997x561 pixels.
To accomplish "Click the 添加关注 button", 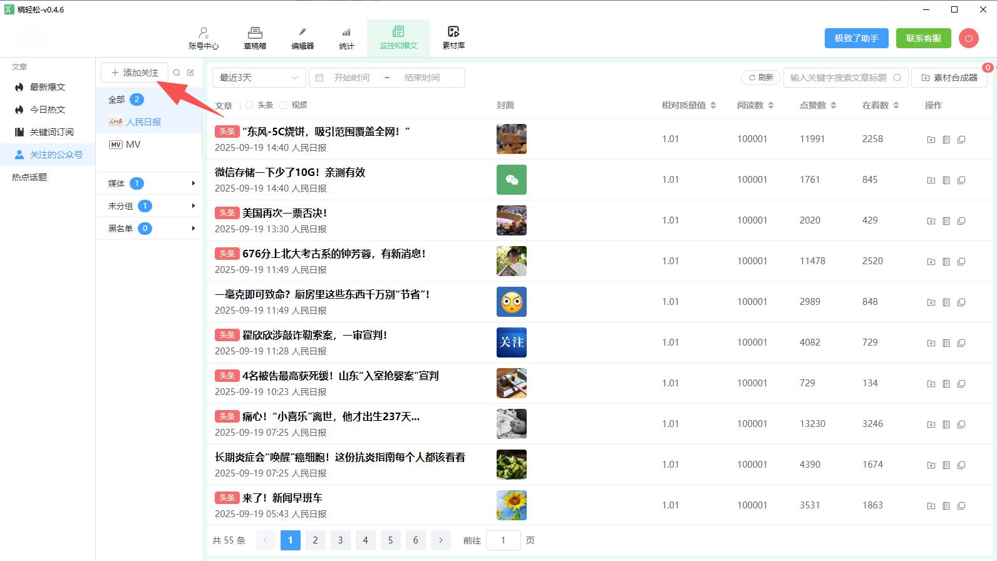I will pos(135,73).
